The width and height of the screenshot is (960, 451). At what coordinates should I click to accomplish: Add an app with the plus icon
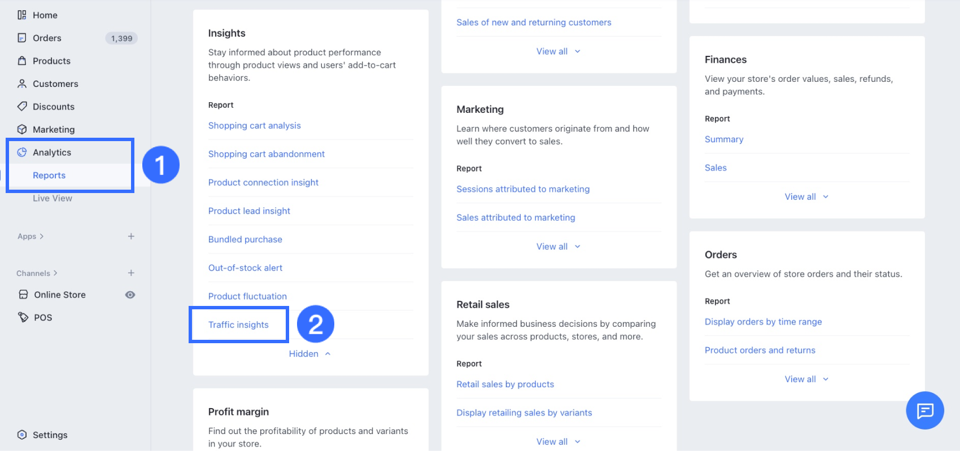(131, 236)
